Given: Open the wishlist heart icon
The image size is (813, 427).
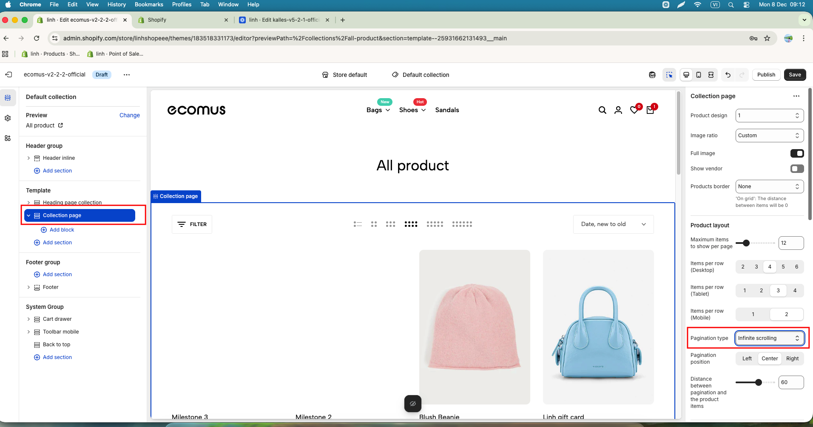Looking at the screenshot, I should click(634, 110).
